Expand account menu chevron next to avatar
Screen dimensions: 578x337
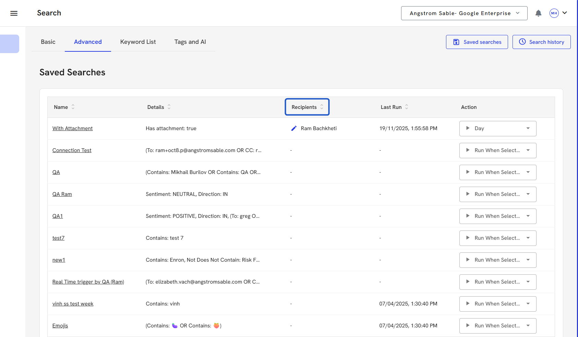tap(565, 13)
